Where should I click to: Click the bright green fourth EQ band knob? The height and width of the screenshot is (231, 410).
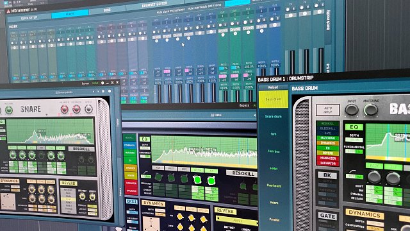coord(197,180)
